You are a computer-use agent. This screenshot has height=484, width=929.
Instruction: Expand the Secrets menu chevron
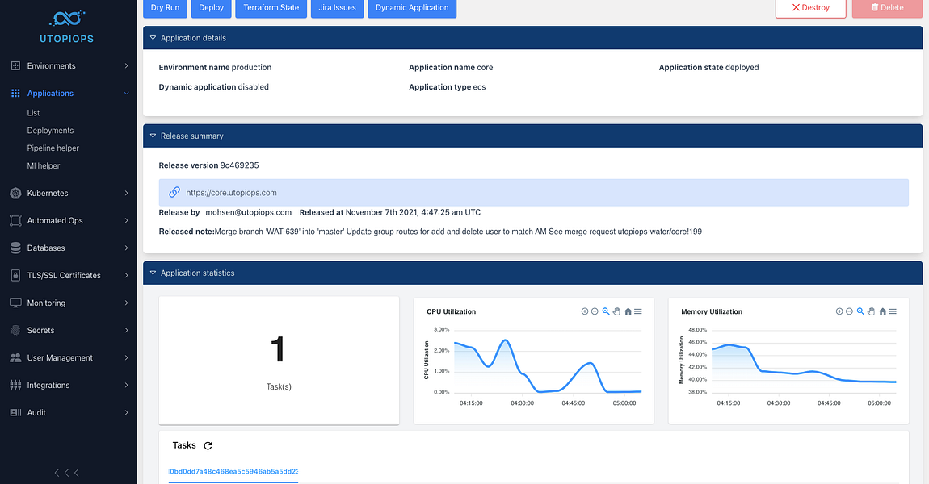pyautogui.click(x=126, y=330)
